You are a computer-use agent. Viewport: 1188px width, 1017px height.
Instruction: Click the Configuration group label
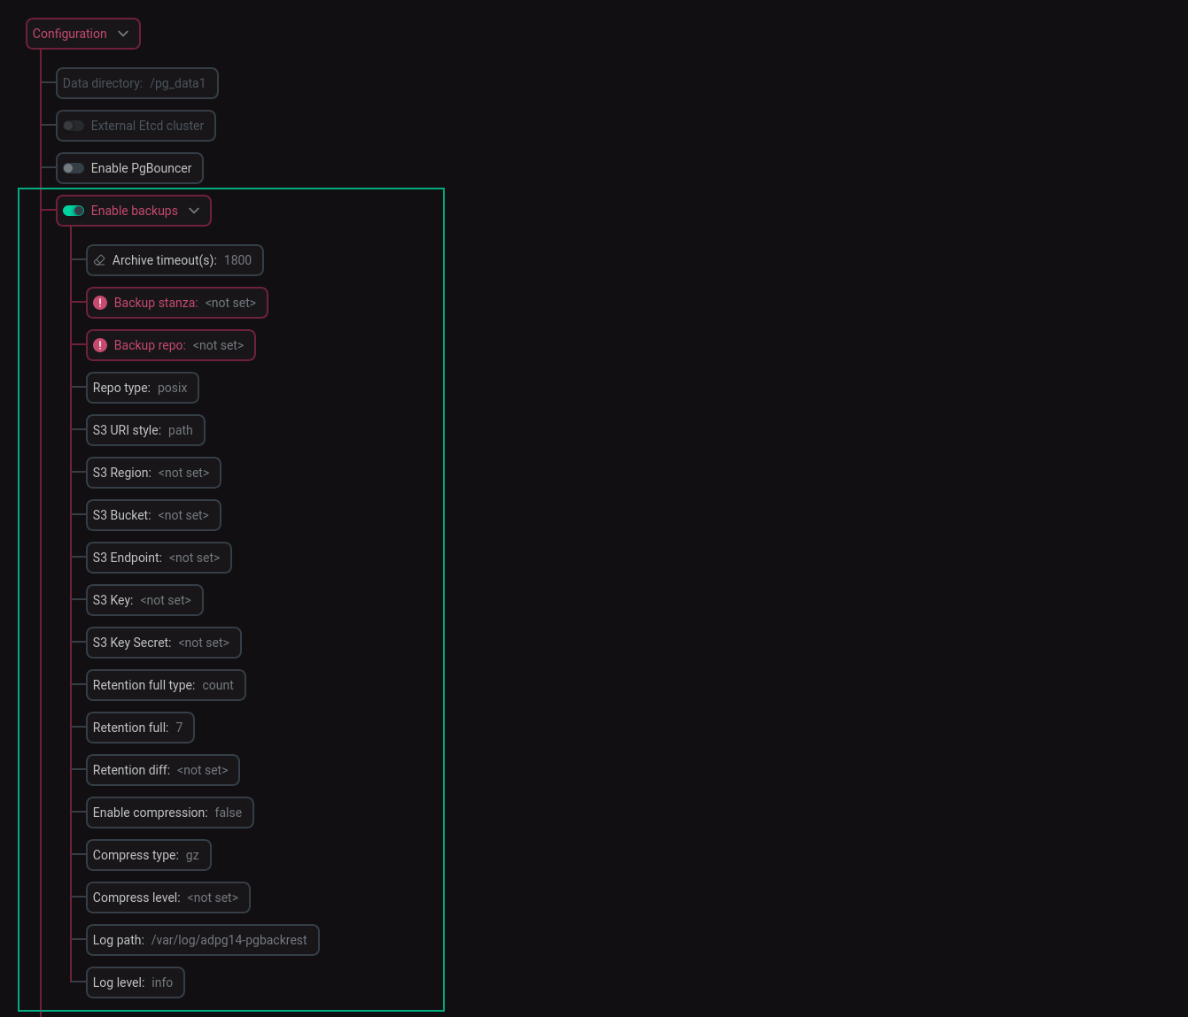pyautogui.click(x=69, y=34)
